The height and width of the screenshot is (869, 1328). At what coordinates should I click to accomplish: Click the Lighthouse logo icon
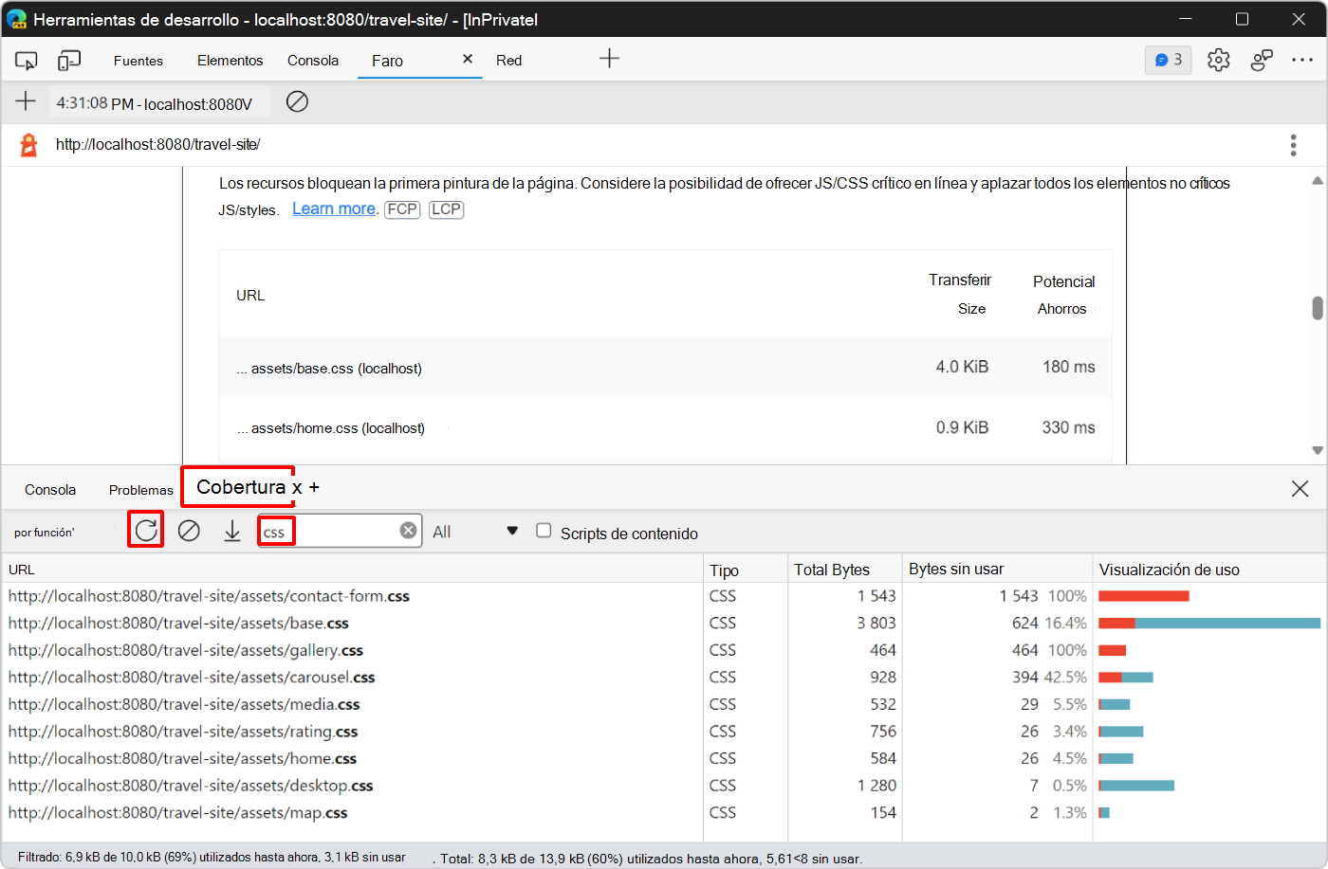click(29, 145)
